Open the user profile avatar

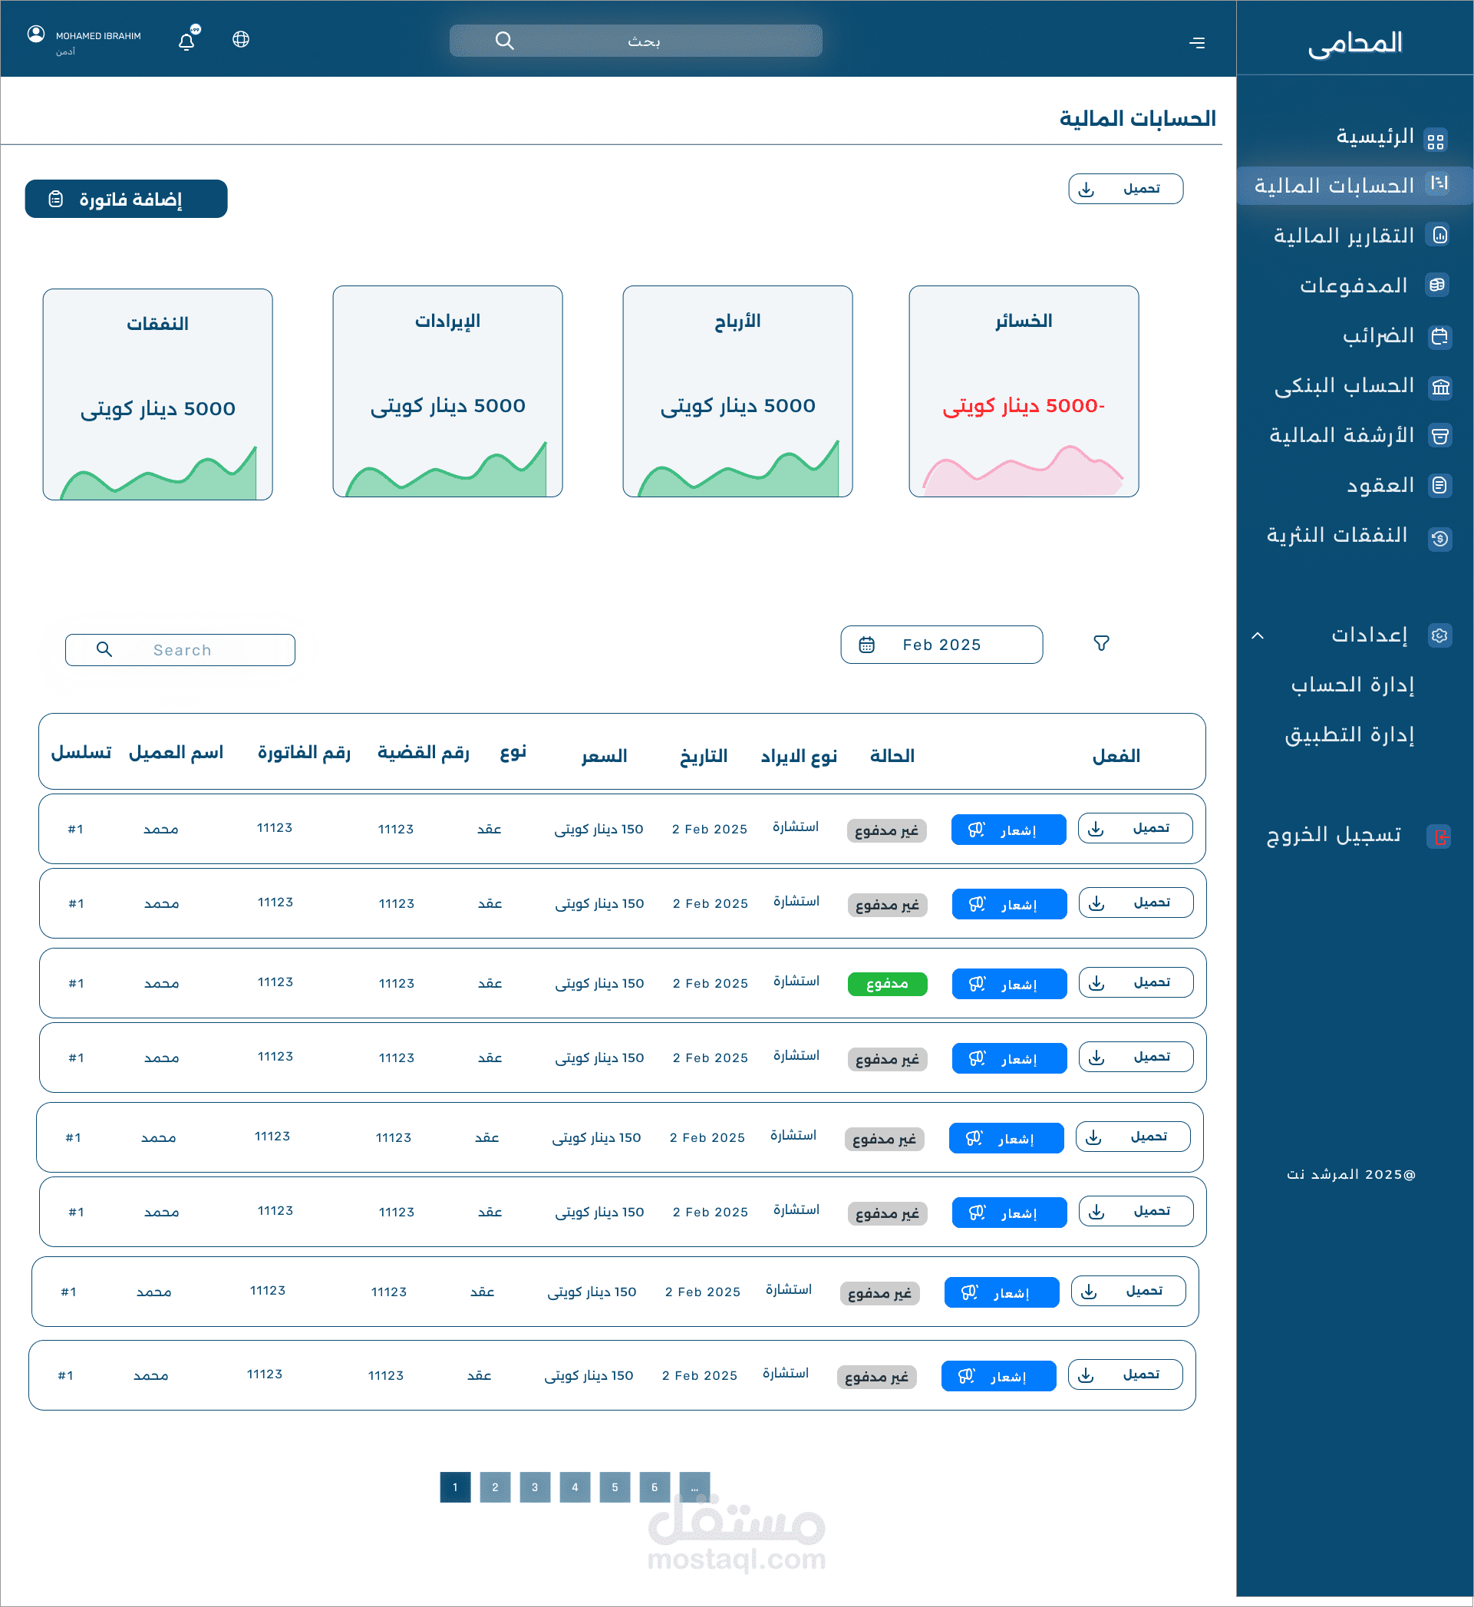click(x=35, y=36)
